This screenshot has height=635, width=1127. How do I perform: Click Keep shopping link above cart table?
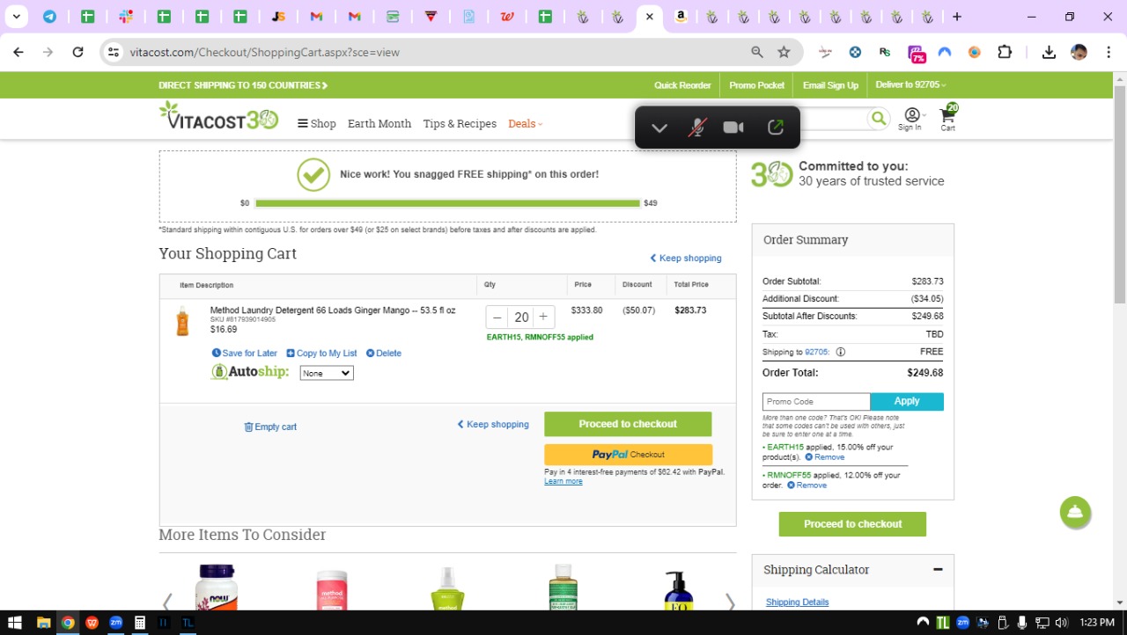[x=686, y=259]
